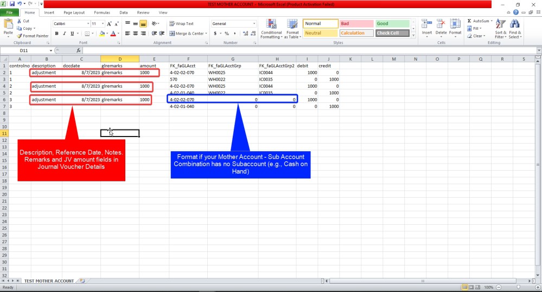Switch to the Formulas ribbon tab
The image size is (542, 292).
click(101, 12)
